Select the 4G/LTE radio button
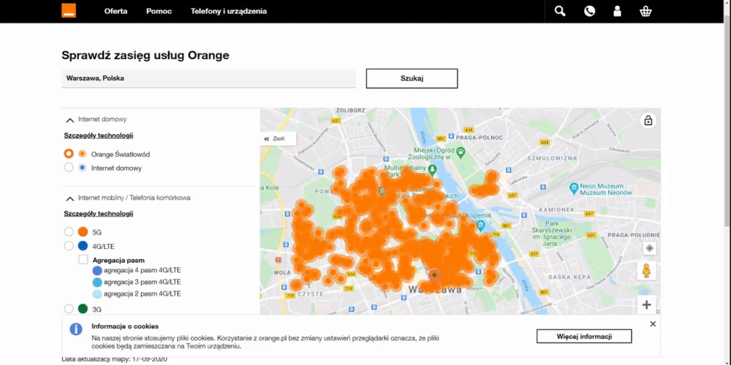 (69, 246)
